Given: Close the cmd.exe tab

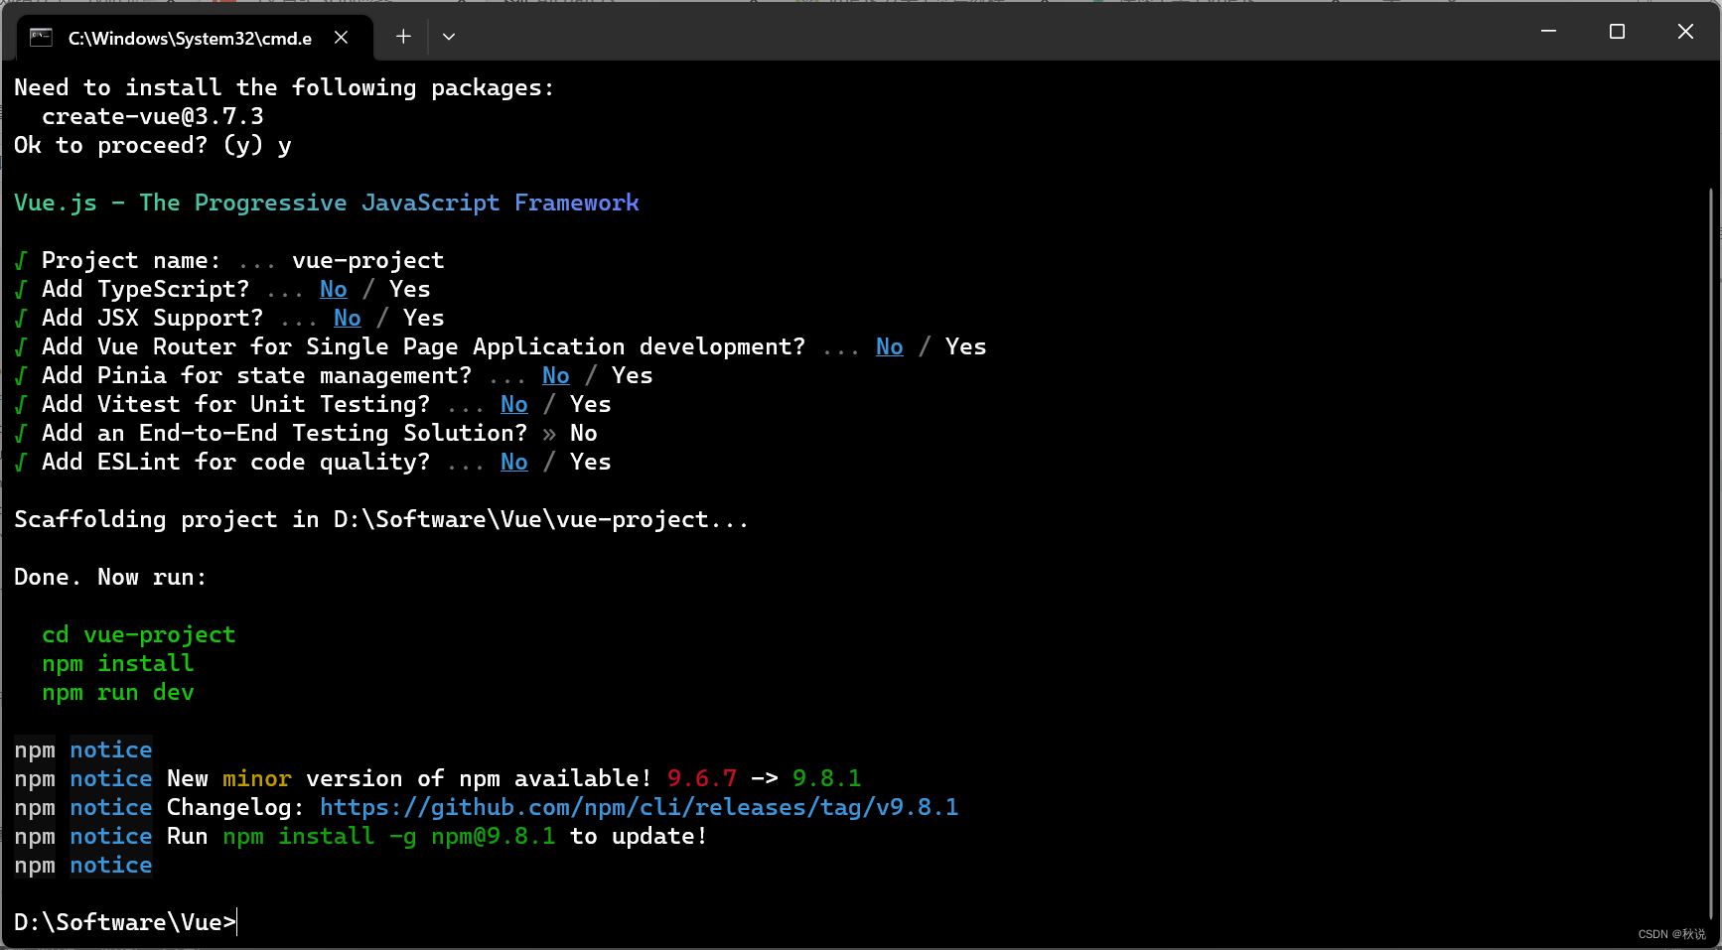Looking at the screenshot, I should 341,38.
